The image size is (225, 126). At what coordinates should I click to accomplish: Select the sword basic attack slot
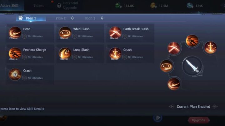click(x=192, y=66)
